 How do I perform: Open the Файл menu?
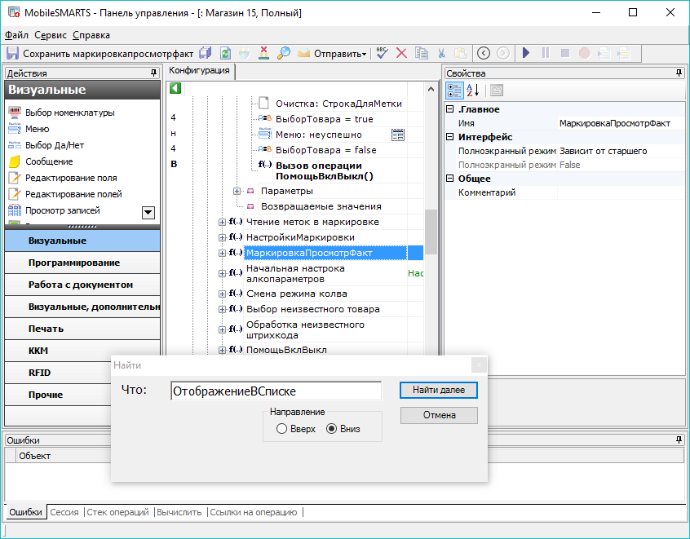(x=16, y=35)
